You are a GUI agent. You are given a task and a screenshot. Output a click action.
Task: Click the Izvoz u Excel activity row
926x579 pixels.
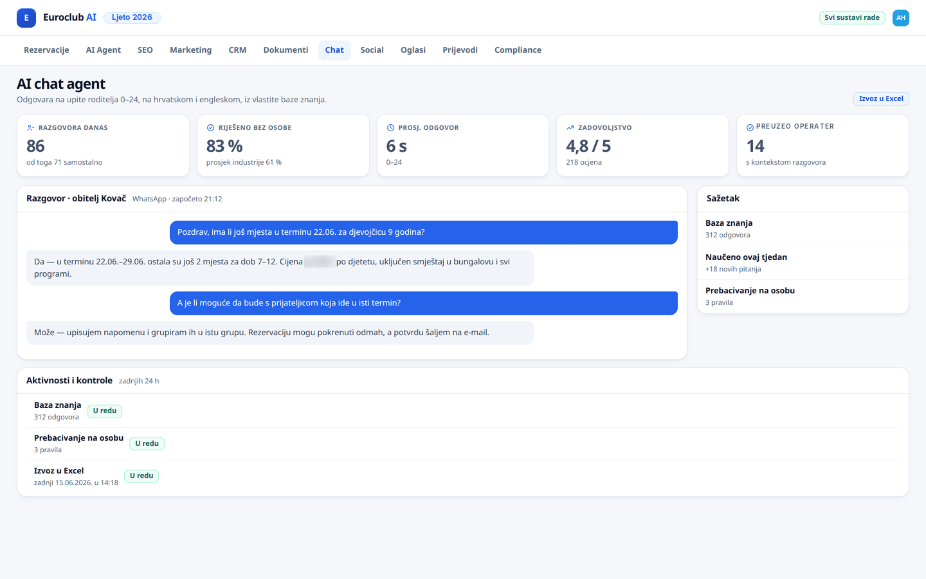463,477
